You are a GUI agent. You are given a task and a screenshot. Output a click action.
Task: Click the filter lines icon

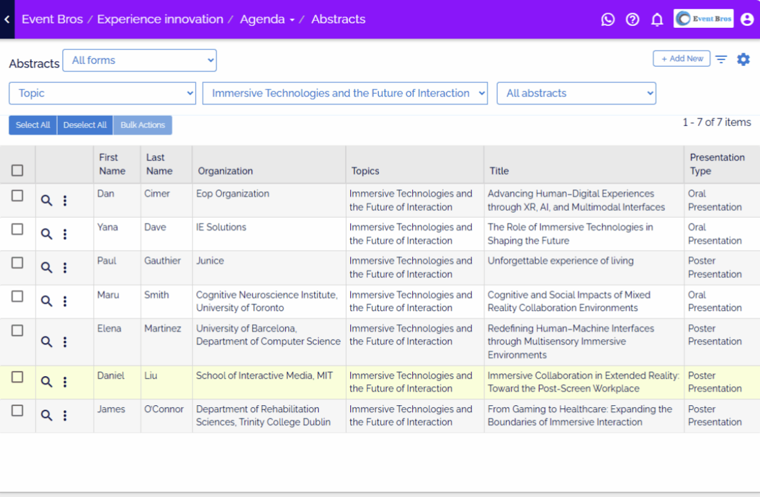click(721, 60)
